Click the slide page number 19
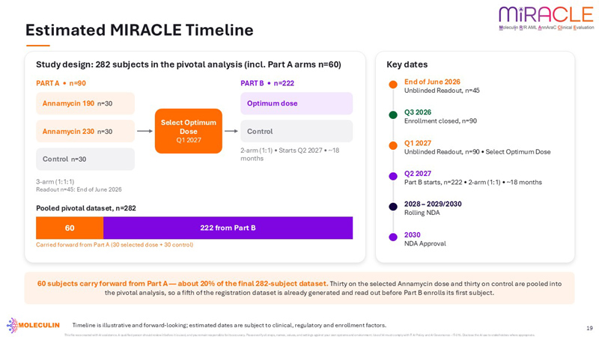Screen dimensions: 599x337 click(x=589, y=328)
